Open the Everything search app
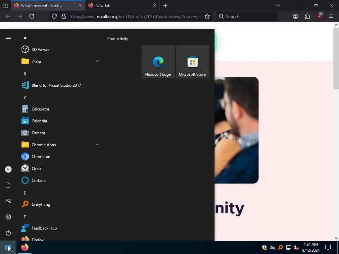 click(x=60, y=204)
